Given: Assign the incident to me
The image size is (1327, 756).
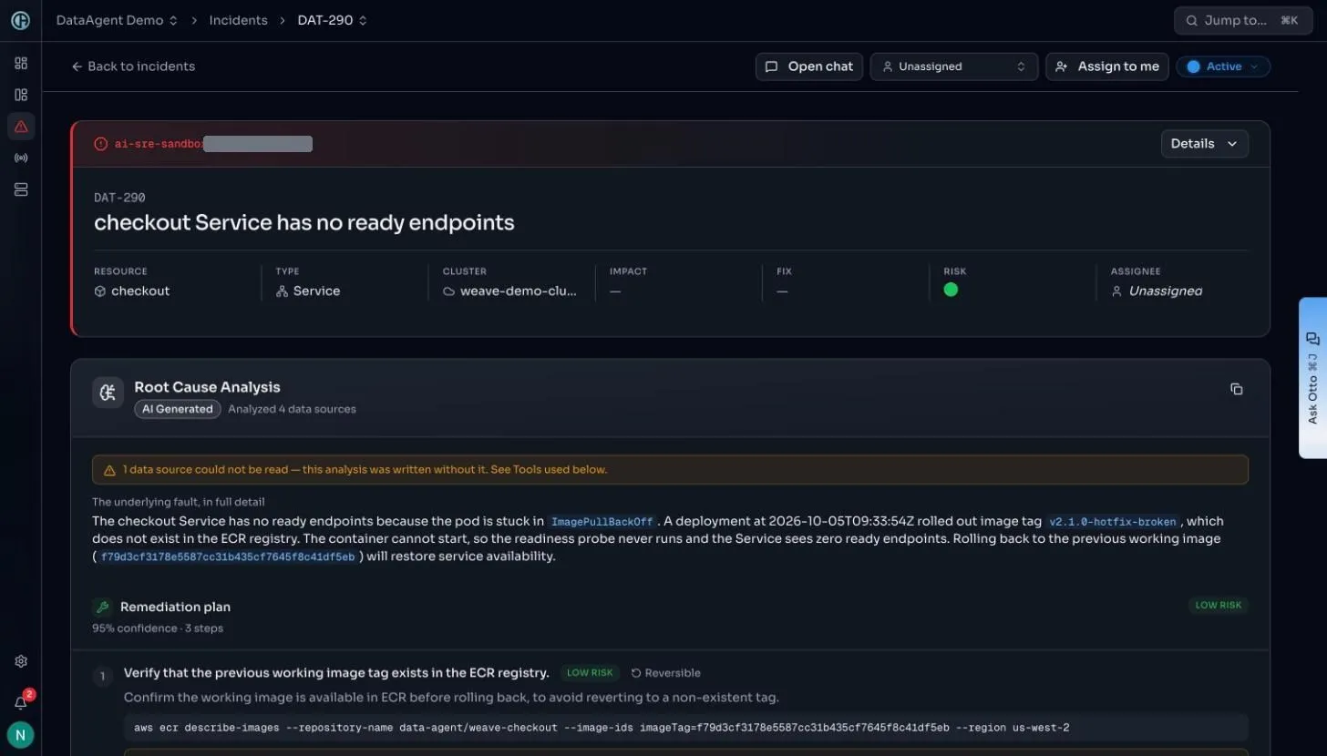Looking at the screenshot, I should click(1107, 66).
